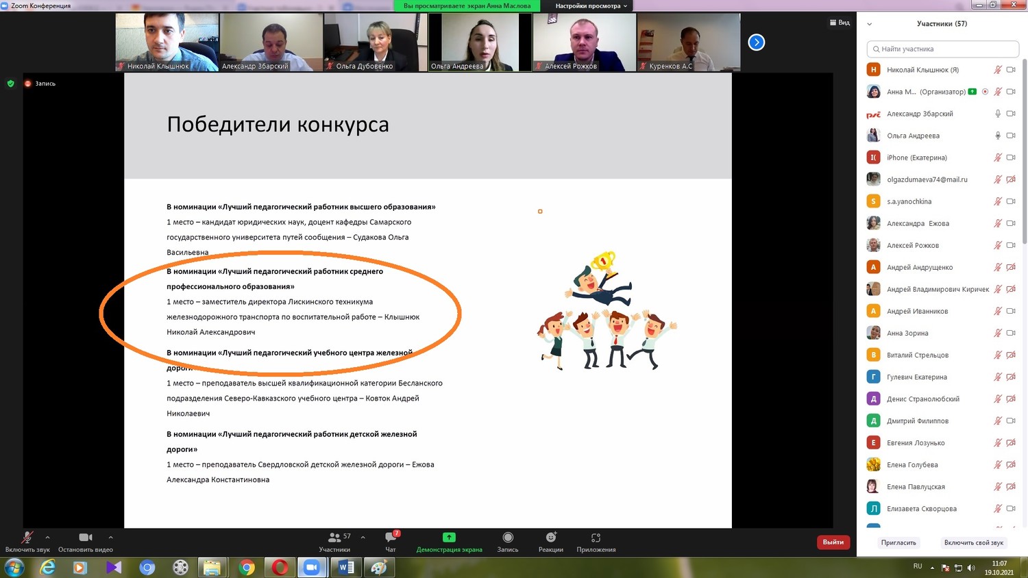Viewport: 1028px width, 578px height.
Task: Select Ольга Дубовенко video thumbnail
Action: [x=375, y=42]
